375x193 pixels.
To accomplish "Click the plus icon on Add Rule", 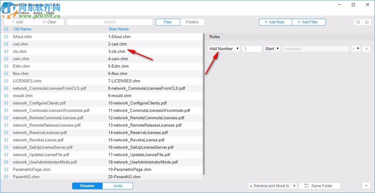I will [x=265, y=22].
